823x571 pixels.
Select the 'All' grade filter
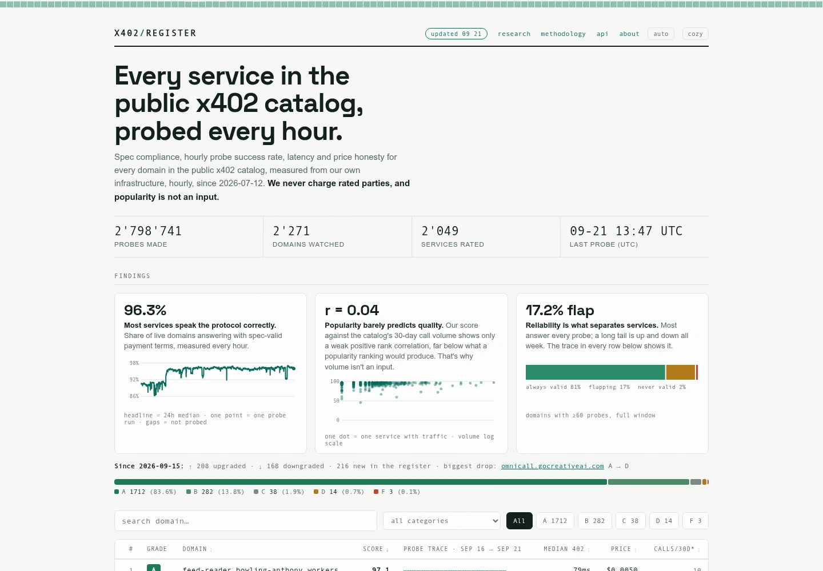(520, 521)
